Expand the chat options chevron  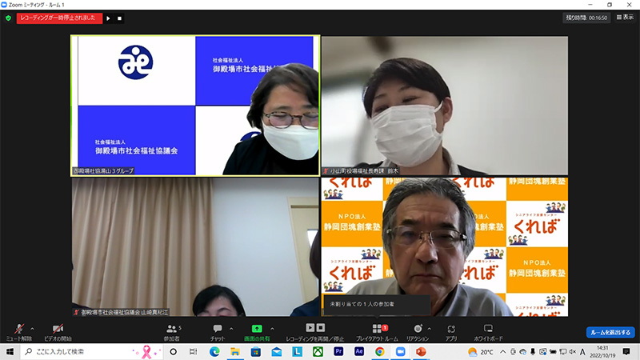[230, 327]
